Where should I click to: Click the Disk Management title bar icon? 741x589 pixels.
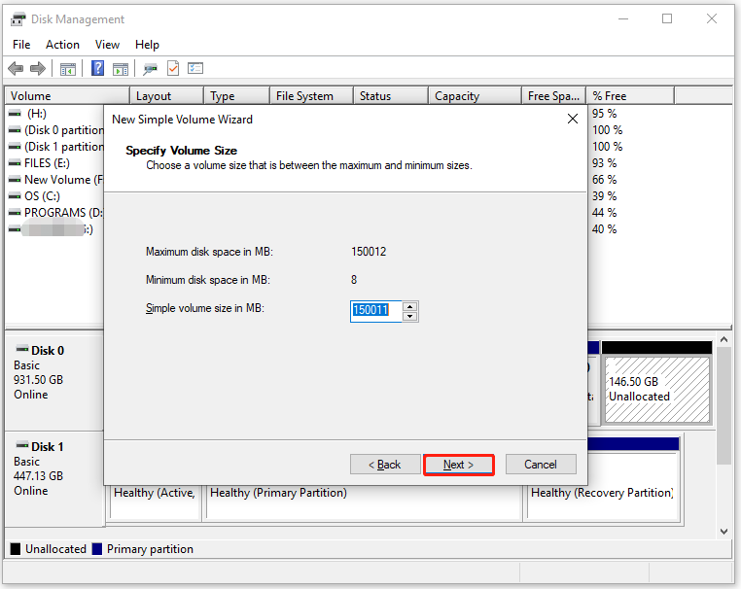point(18,19)
